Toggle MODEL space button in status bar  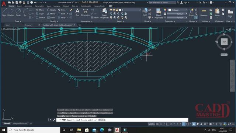(152, 124)
